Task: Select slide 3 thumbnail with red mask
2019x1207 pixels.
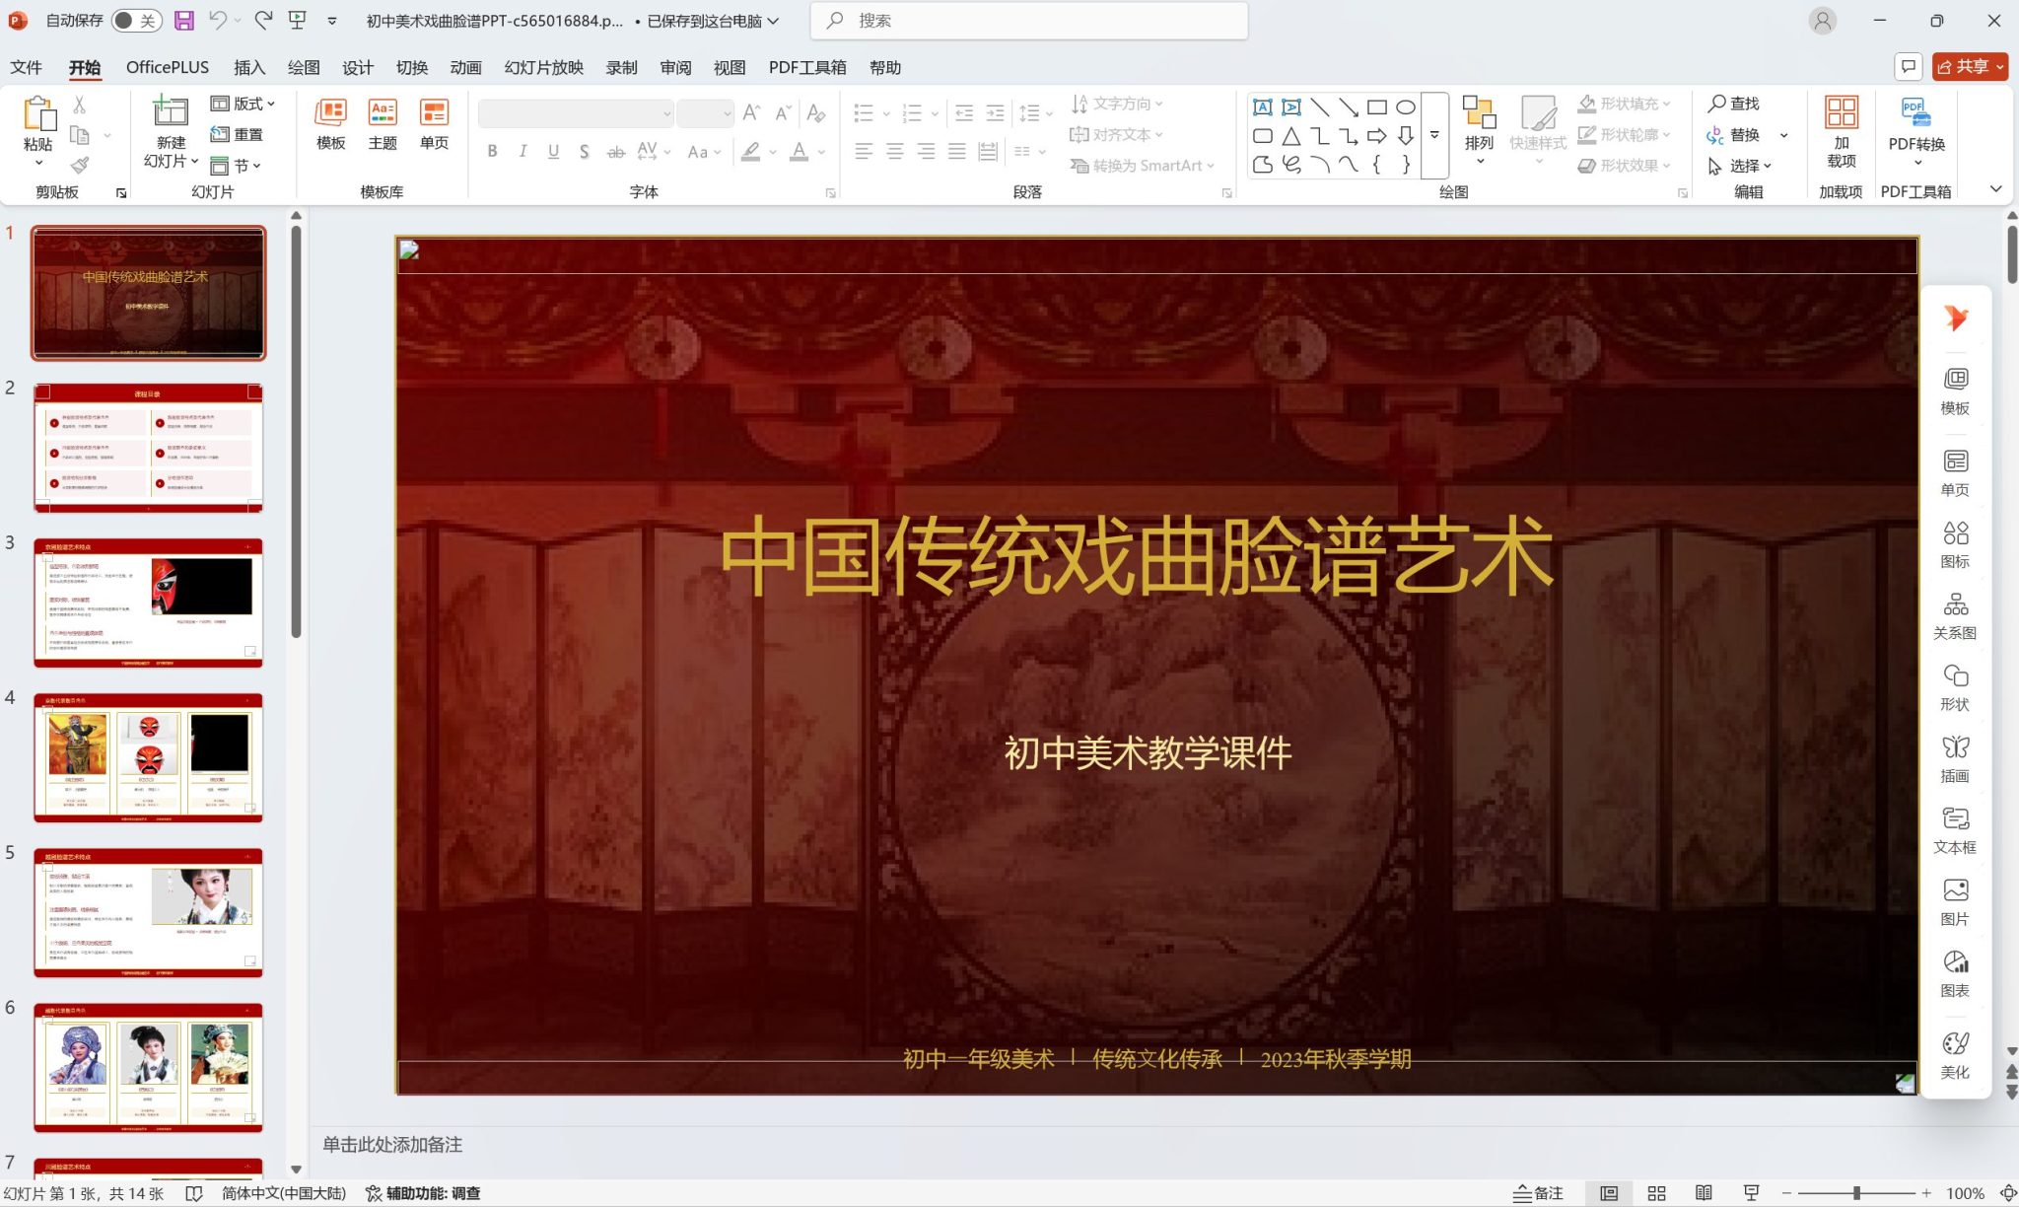Action: pos(149,603)
